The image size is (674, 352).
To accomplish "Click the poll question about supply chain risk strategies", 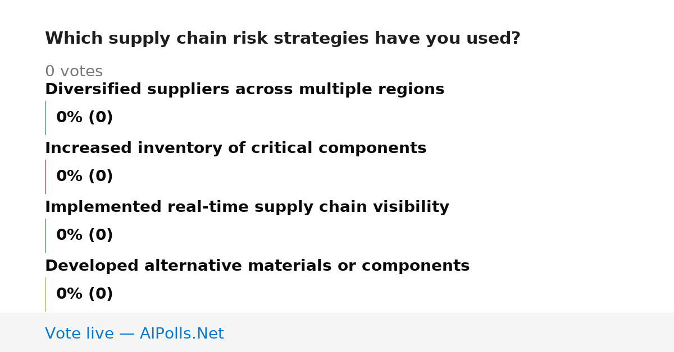I will point(283,39).
